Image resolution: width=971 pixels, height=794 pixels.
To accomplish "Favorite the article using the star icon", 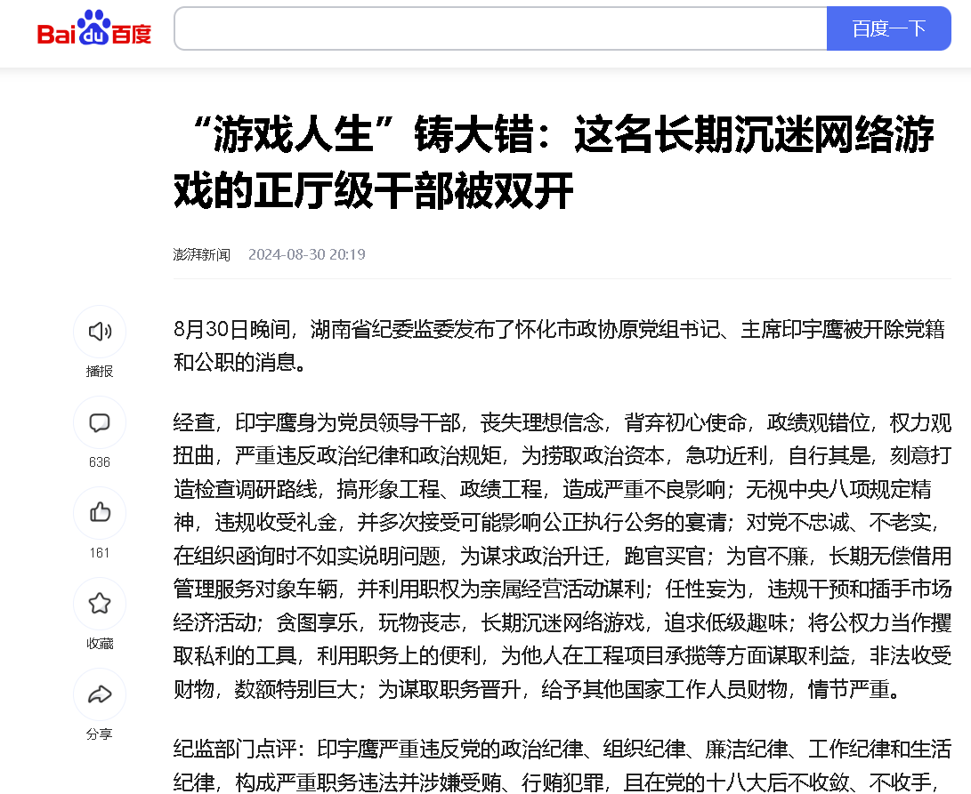I will point(100,604).
